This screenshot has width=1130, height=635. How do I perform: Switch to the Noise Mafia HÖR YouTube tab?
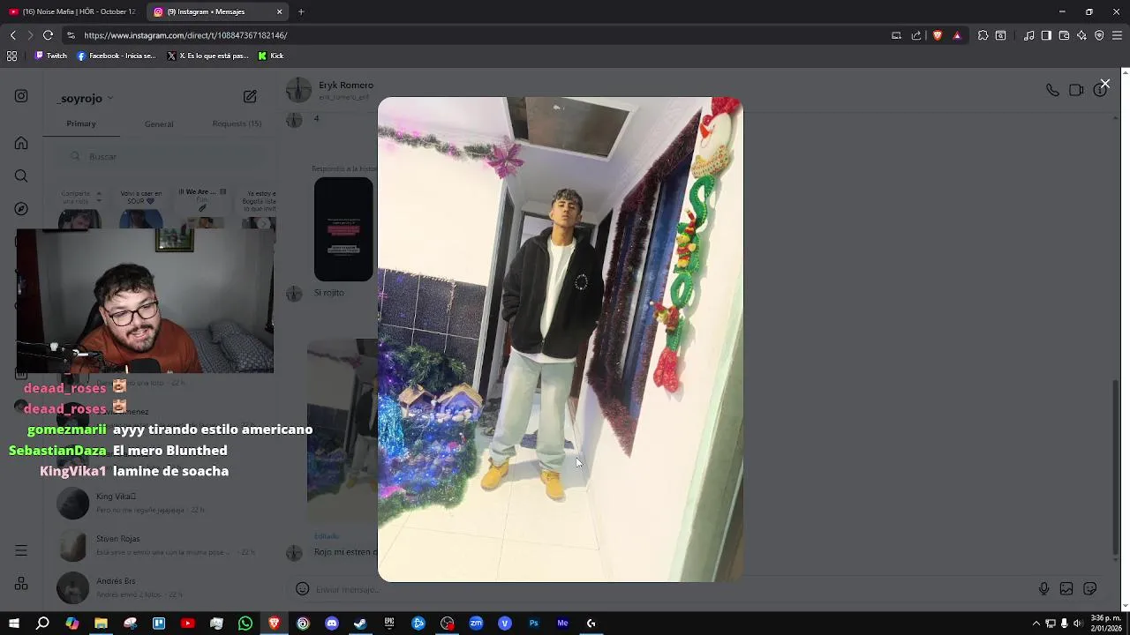point(72,11)
